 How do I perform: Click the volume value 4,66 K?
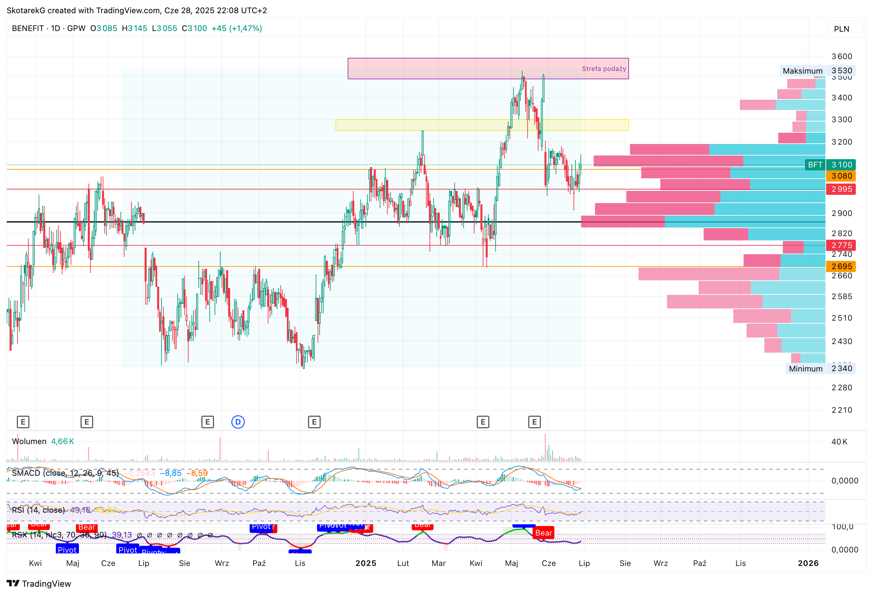pos(62,441)
